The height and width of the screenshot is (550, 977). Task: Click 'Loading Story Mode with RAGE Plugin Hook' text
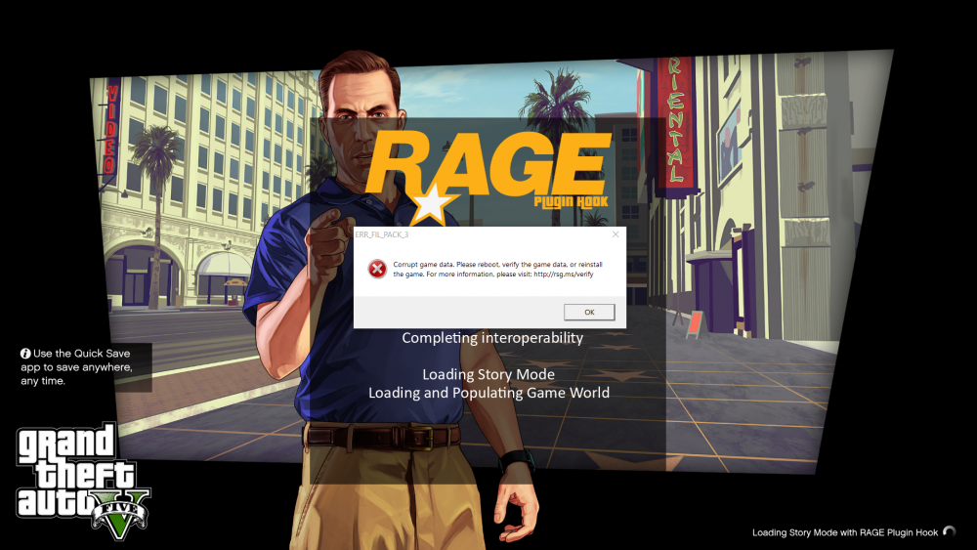[x=845, y=532]
